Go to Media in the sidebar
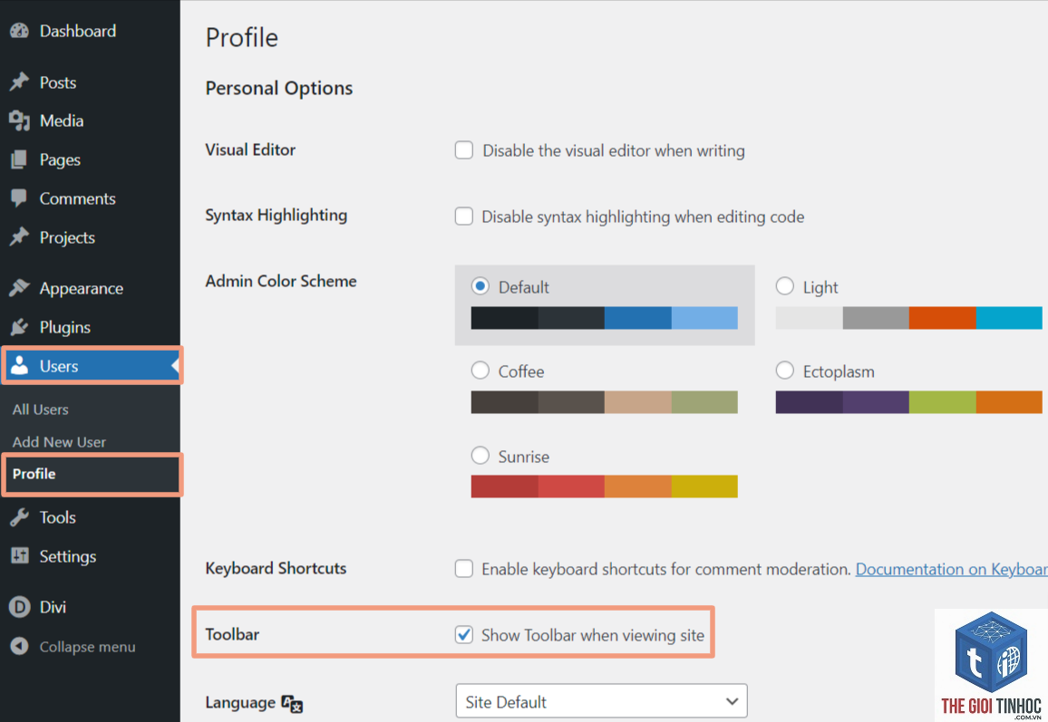 coord(62,120)
